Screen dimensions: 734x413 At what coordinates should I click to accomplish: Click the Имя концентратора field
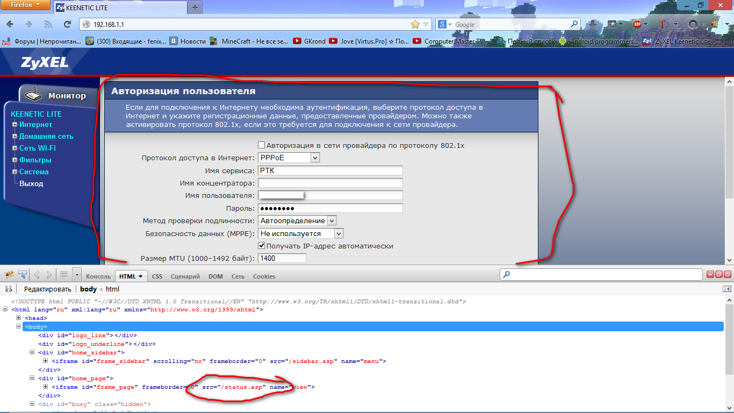coord(330,183)
